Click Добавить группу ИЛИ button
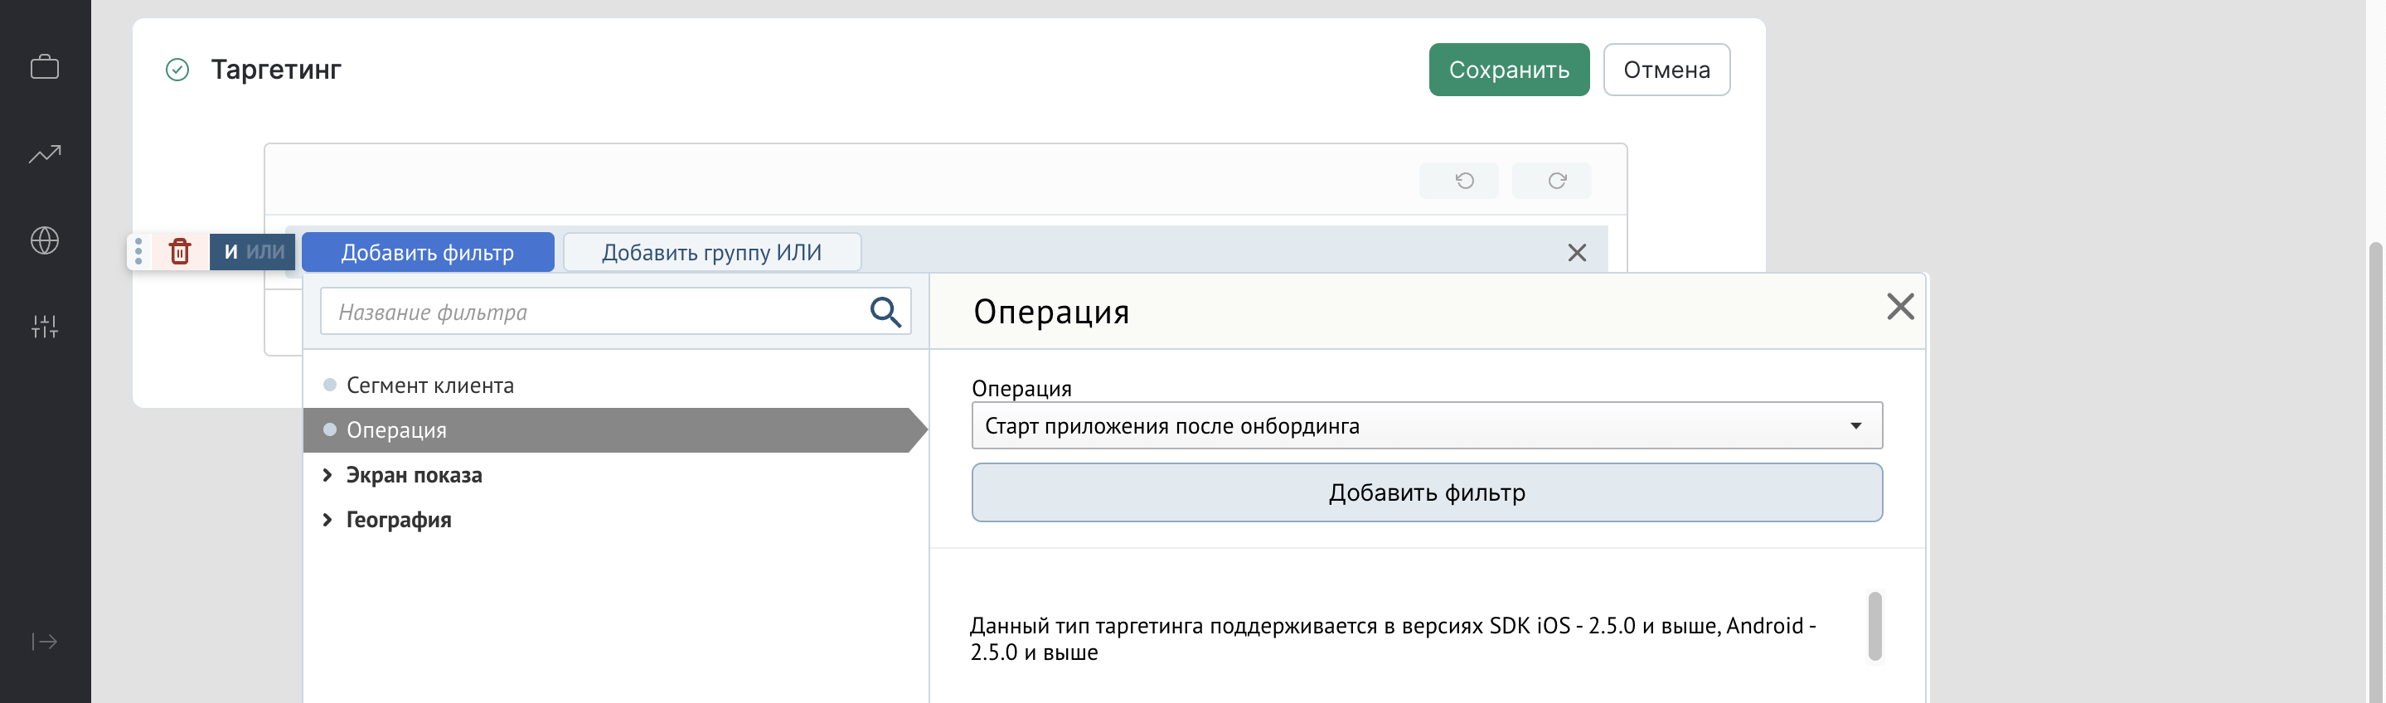The height and width of the screenshot is (703, 2386). [711, 252]
